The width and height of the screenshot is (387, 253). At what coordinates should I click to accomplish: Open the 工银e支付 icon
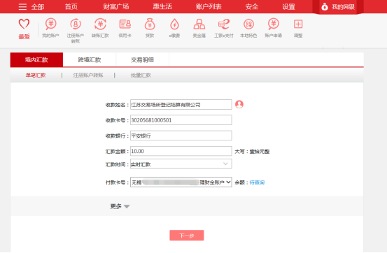coord(224,24)
